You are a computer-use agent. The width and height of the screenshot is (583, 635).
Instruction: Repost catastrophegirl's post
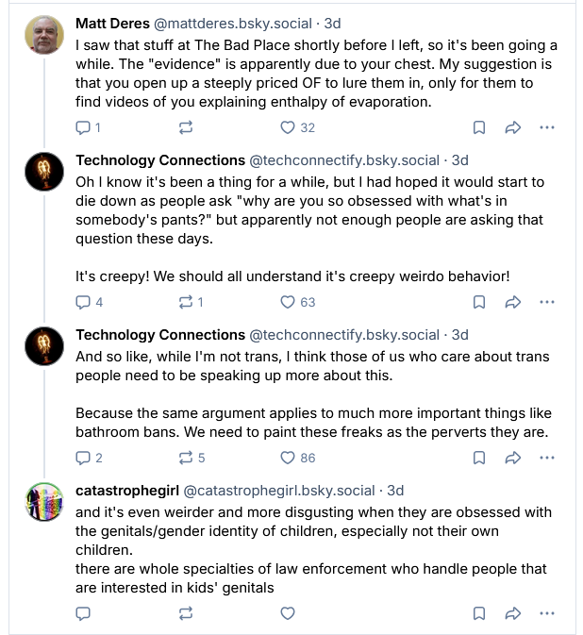pyautogui.click(x=185, y=613)
